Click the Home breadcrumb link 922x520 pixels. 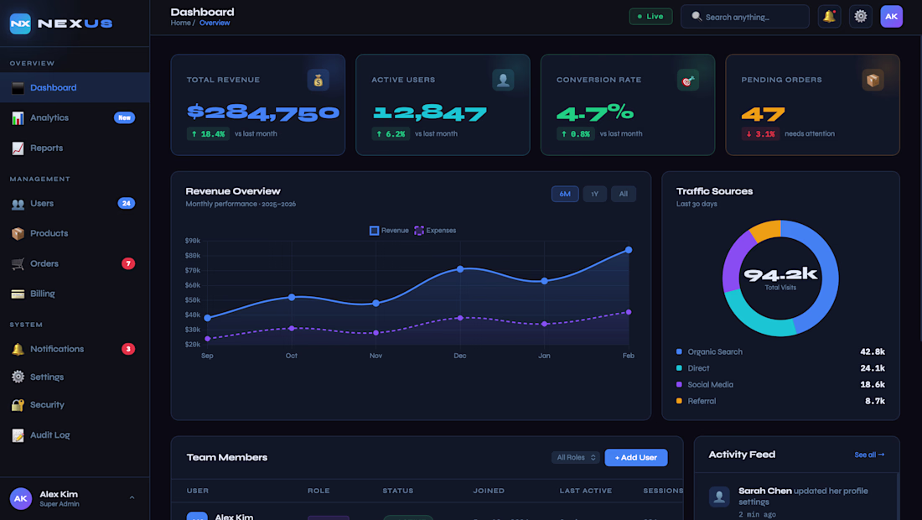point(180,23)
